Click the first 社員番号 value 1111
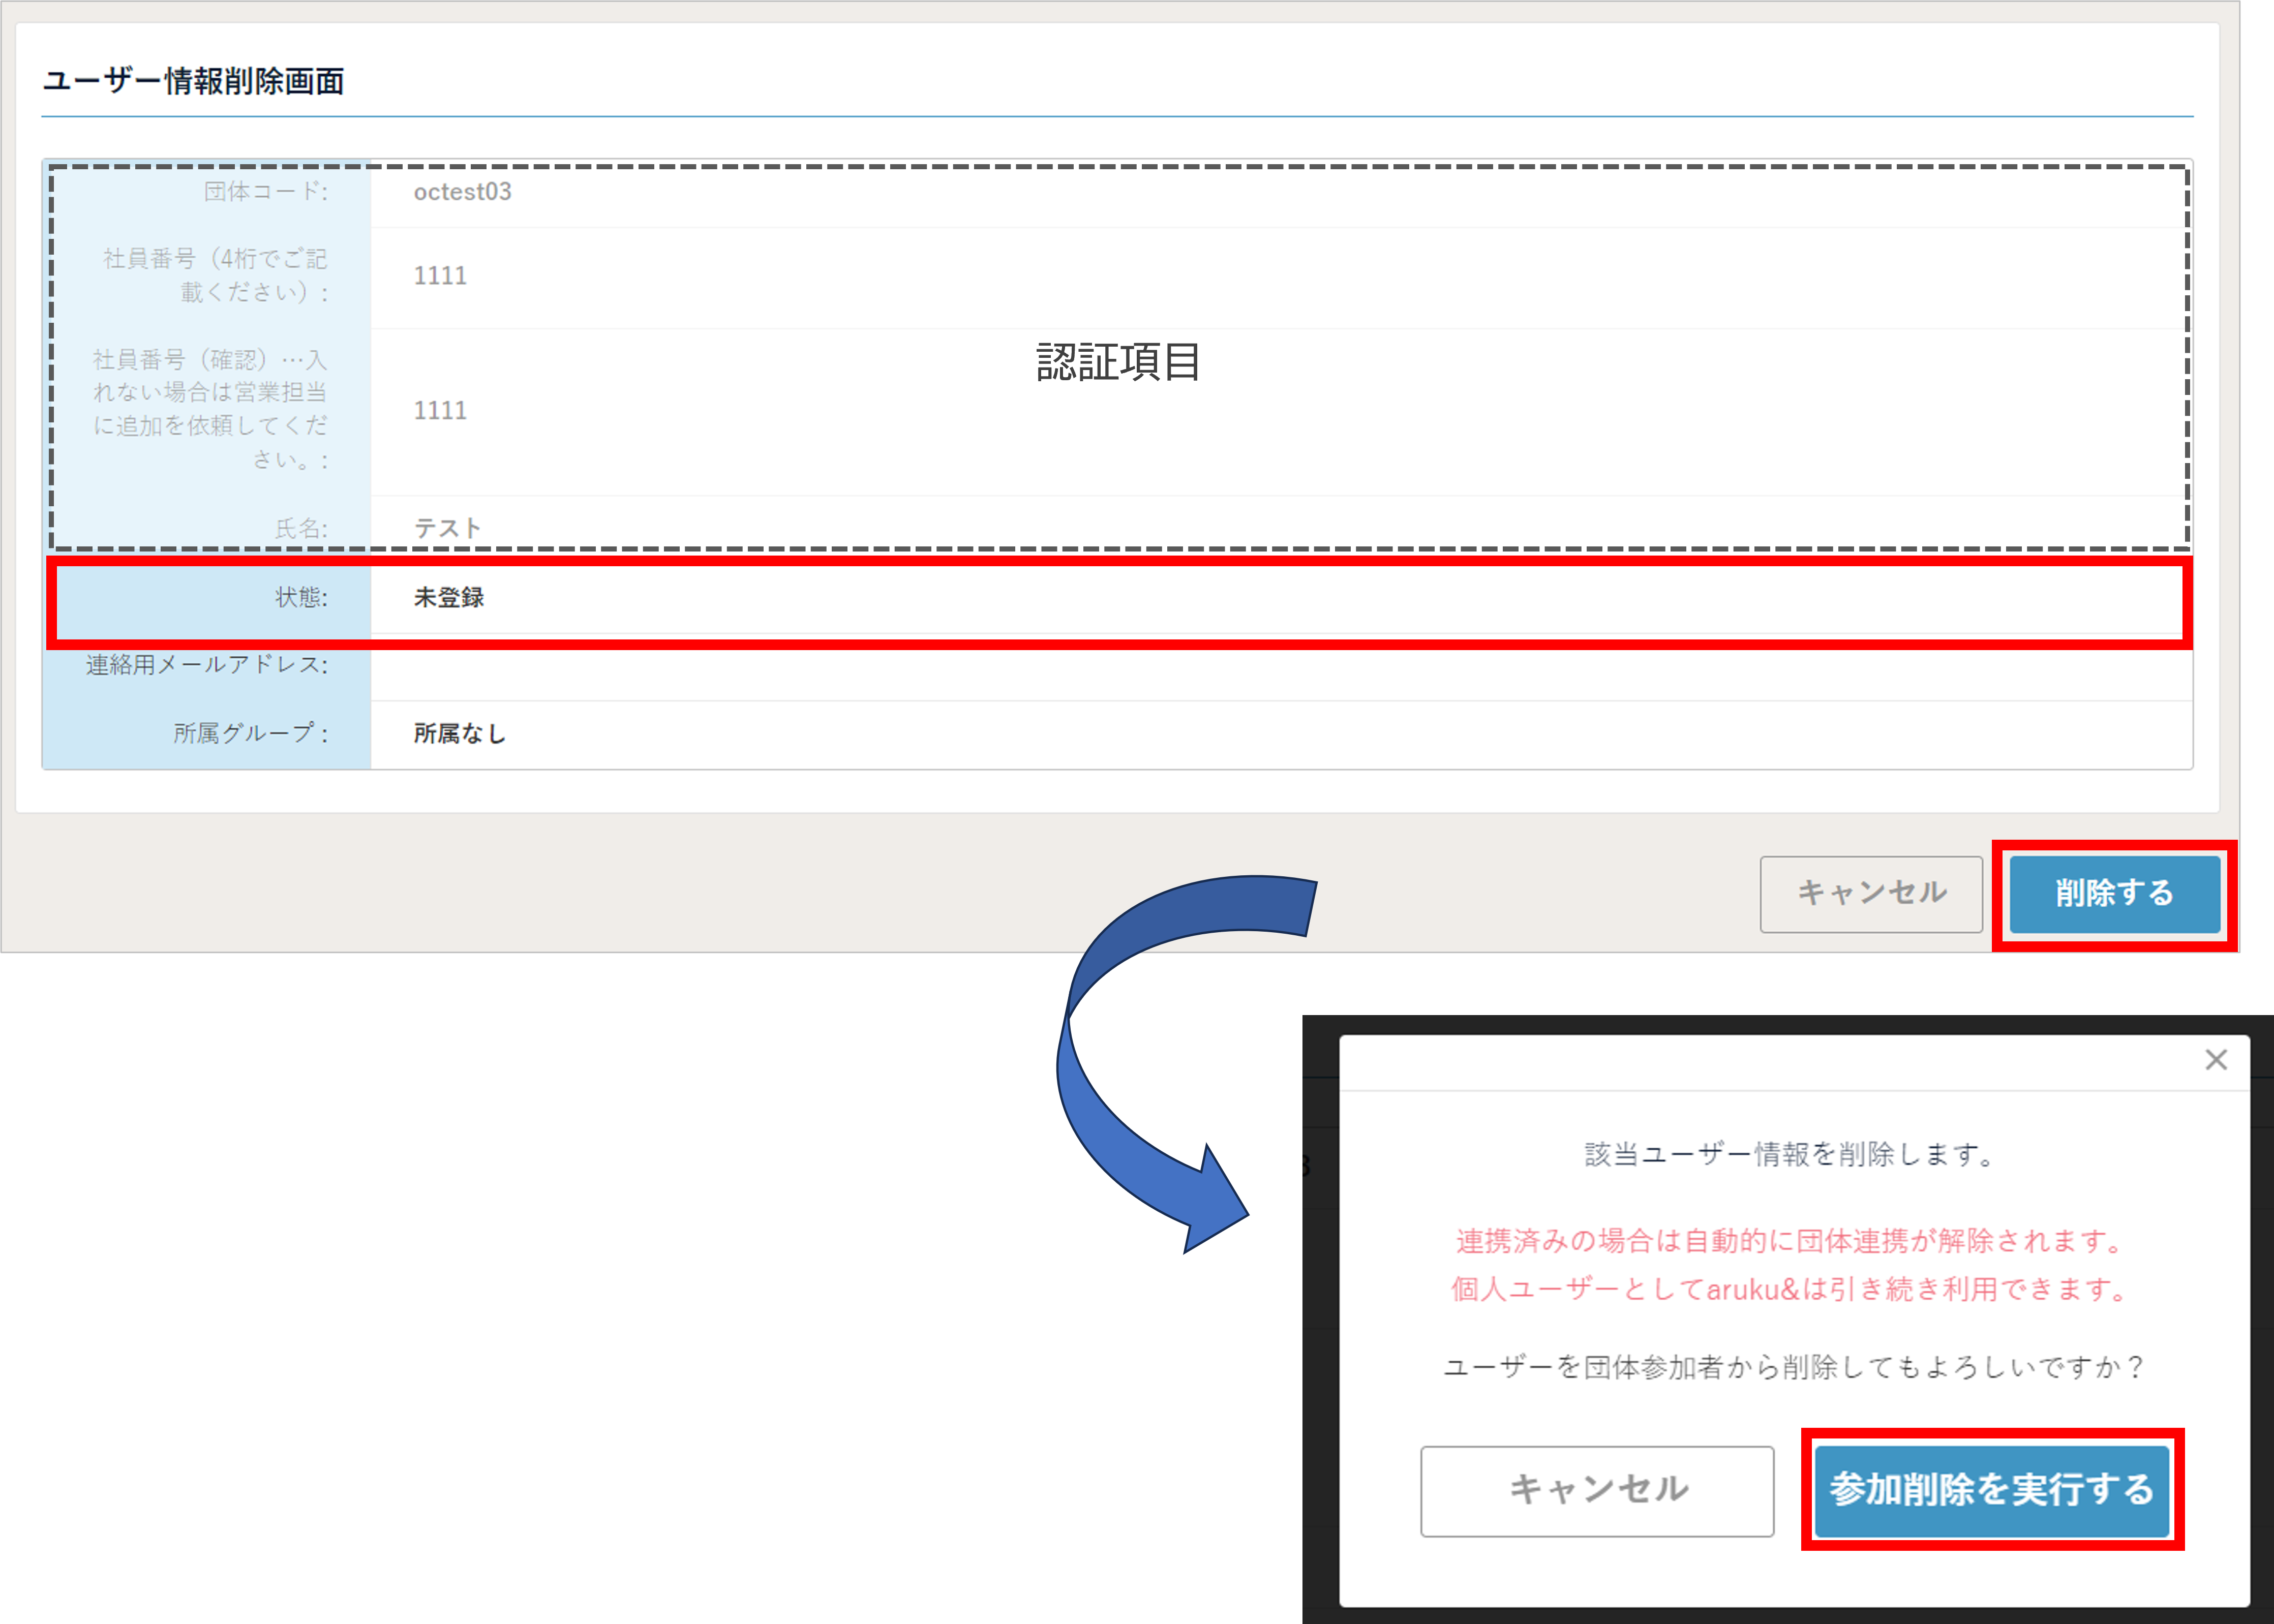The height and width of the screenshot is (1624, 2274). pyautogui.click(x=440, y=276)
